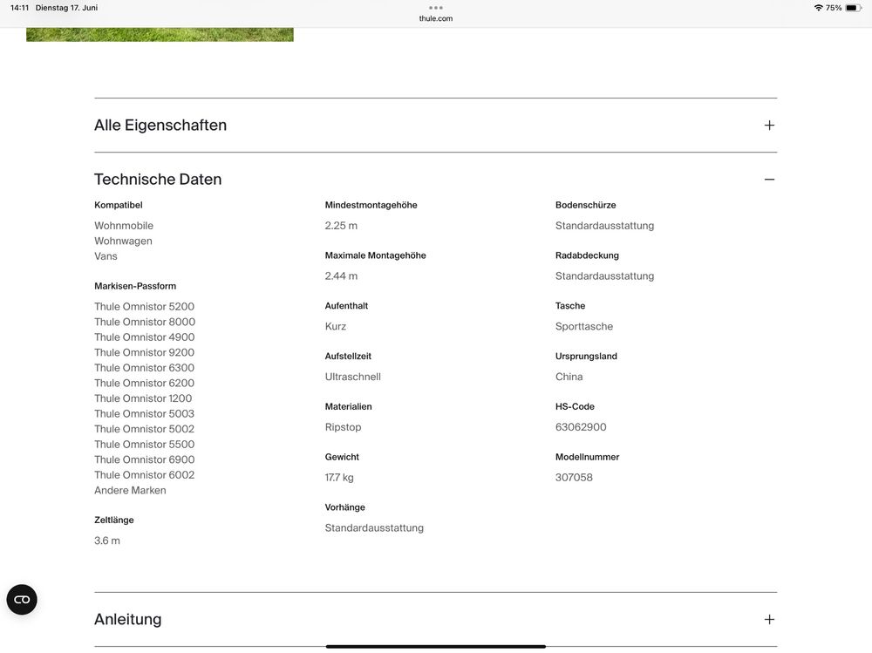Viewport: 872px width, 653px height.
Task: Select the text Thule Omnistor 5500
Action: pos(144,444)
